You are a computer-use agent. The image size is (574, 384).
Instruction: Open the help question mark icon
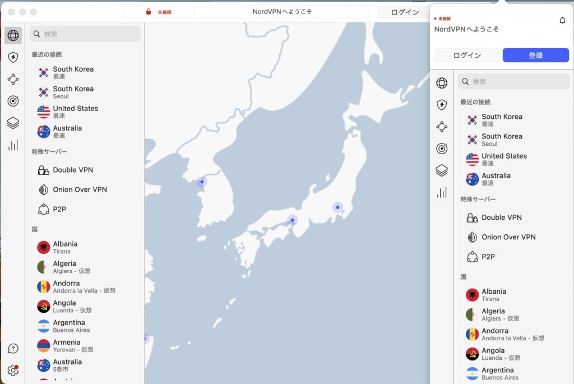(13, 349)
